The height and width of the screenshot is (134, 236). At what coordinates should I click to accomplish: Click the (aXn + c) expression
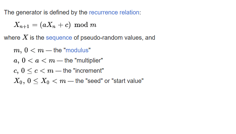(55, 25)
